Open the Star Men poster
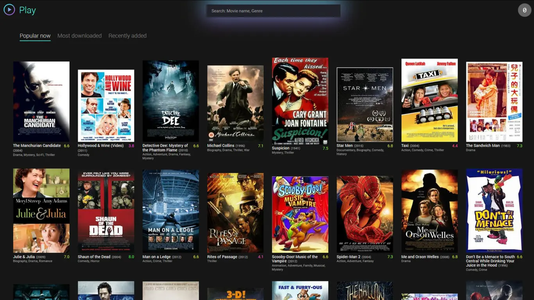 [x=365, y=105]
